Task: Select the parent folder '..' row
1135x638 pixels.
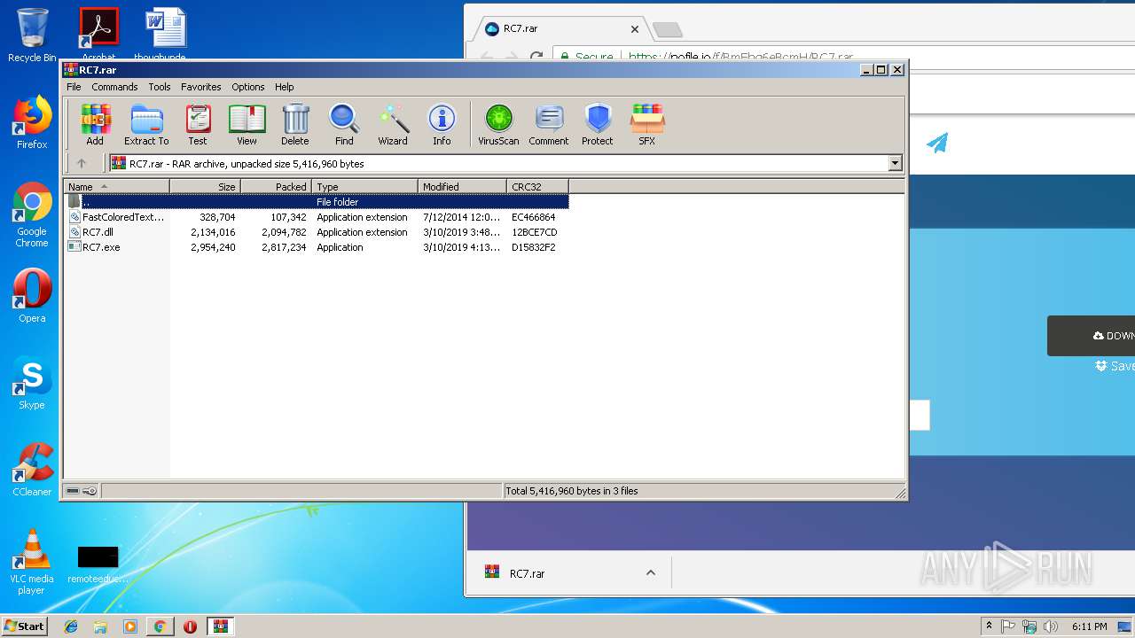Action: click(317, 202)
